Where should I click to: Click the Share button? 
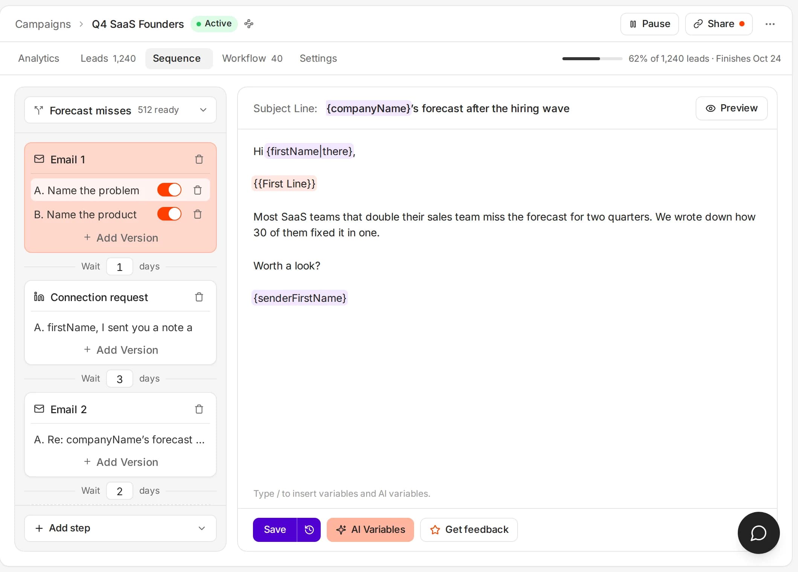point(719,24)
